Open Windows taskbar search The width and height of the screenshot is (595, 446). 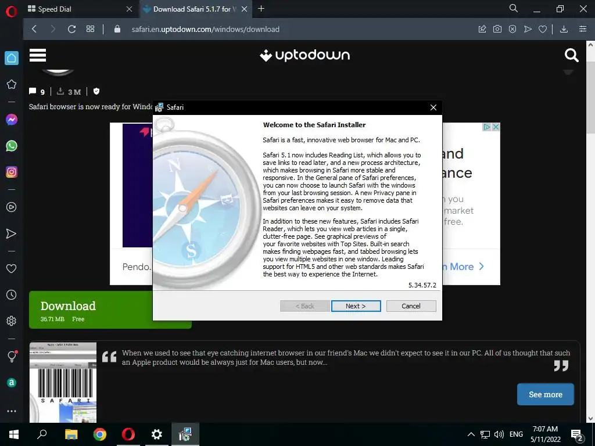click(x=42, y=434)
